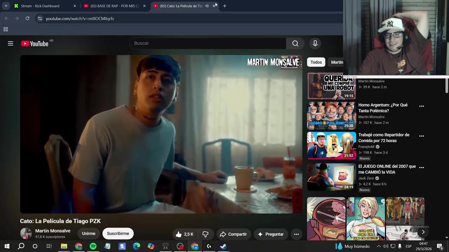
Task: Open the Windows Start menu
Action: [x=7, y=246]
